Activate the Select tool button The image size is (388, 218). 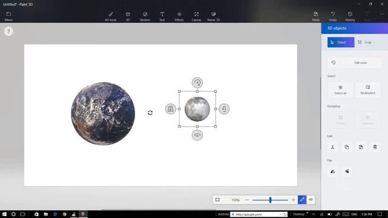(x=341, y=42)
